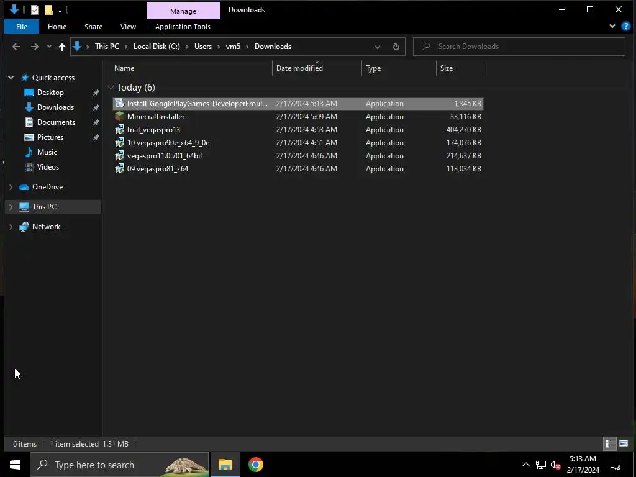Select the Manage contextual tab
This screenshot has width=636, height=477.
[183, 11]
